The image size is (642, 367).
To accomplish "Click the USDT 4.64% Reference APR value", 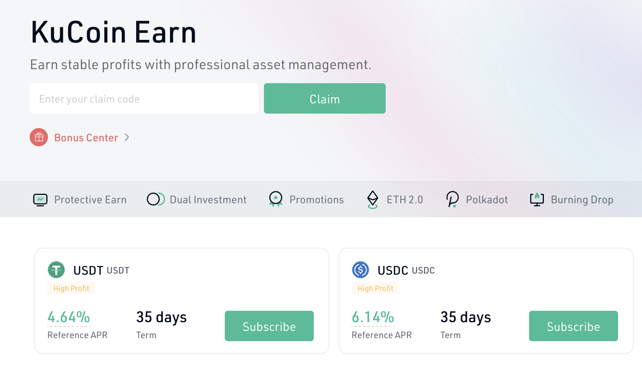I will 68,317.
